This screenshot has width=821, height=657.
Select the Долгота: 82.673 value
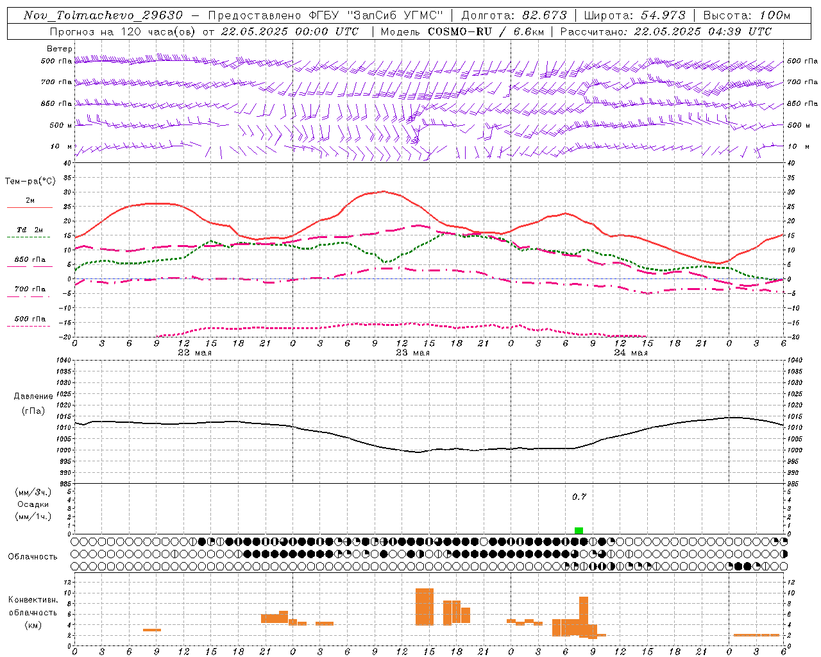point(514,15)
